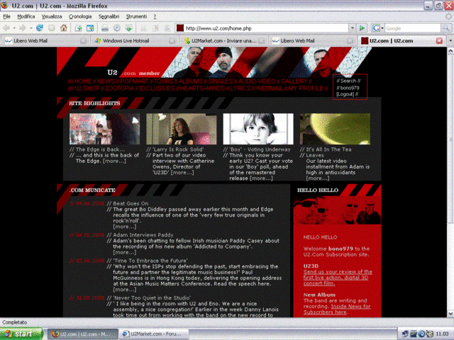The height and width of the screenshot is (340, 454).
Task: Open the Visualizza menu
Action: 52,16
